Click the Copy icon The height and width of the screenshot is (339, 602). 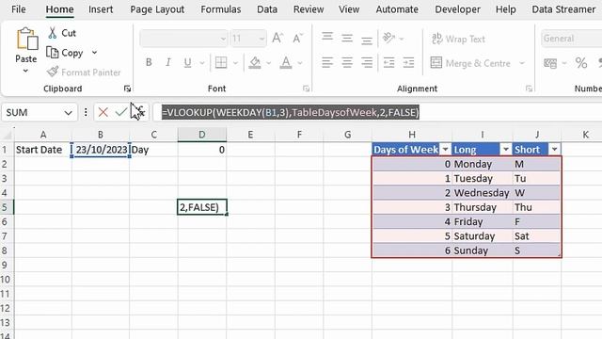point(53,53)
